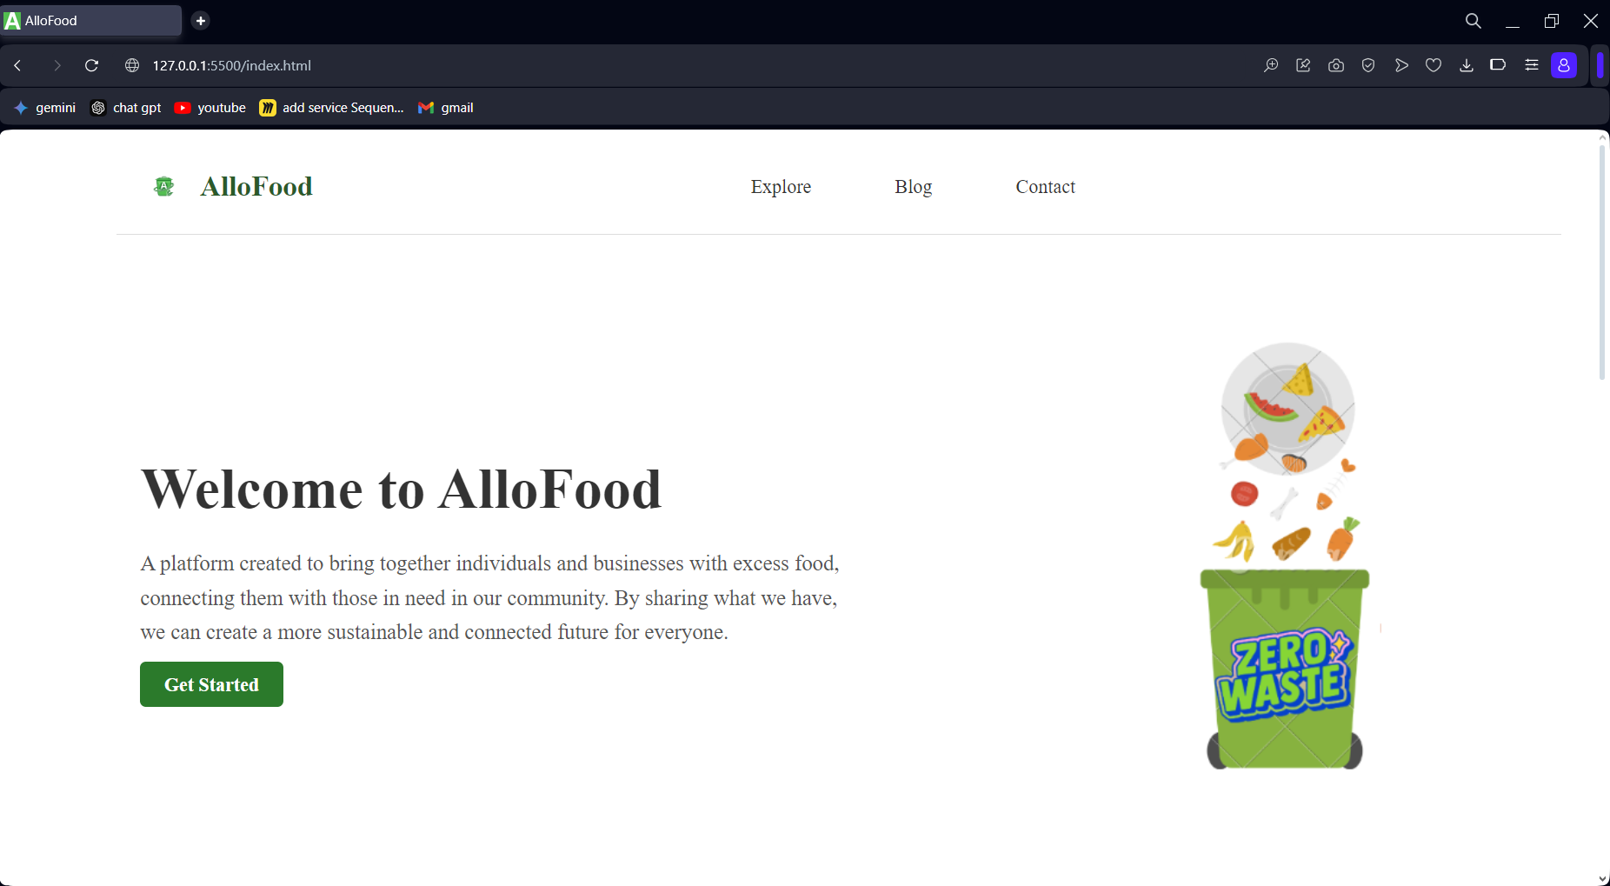
Task: Open a new tab with the plus button
Action: tap(201, 21)
